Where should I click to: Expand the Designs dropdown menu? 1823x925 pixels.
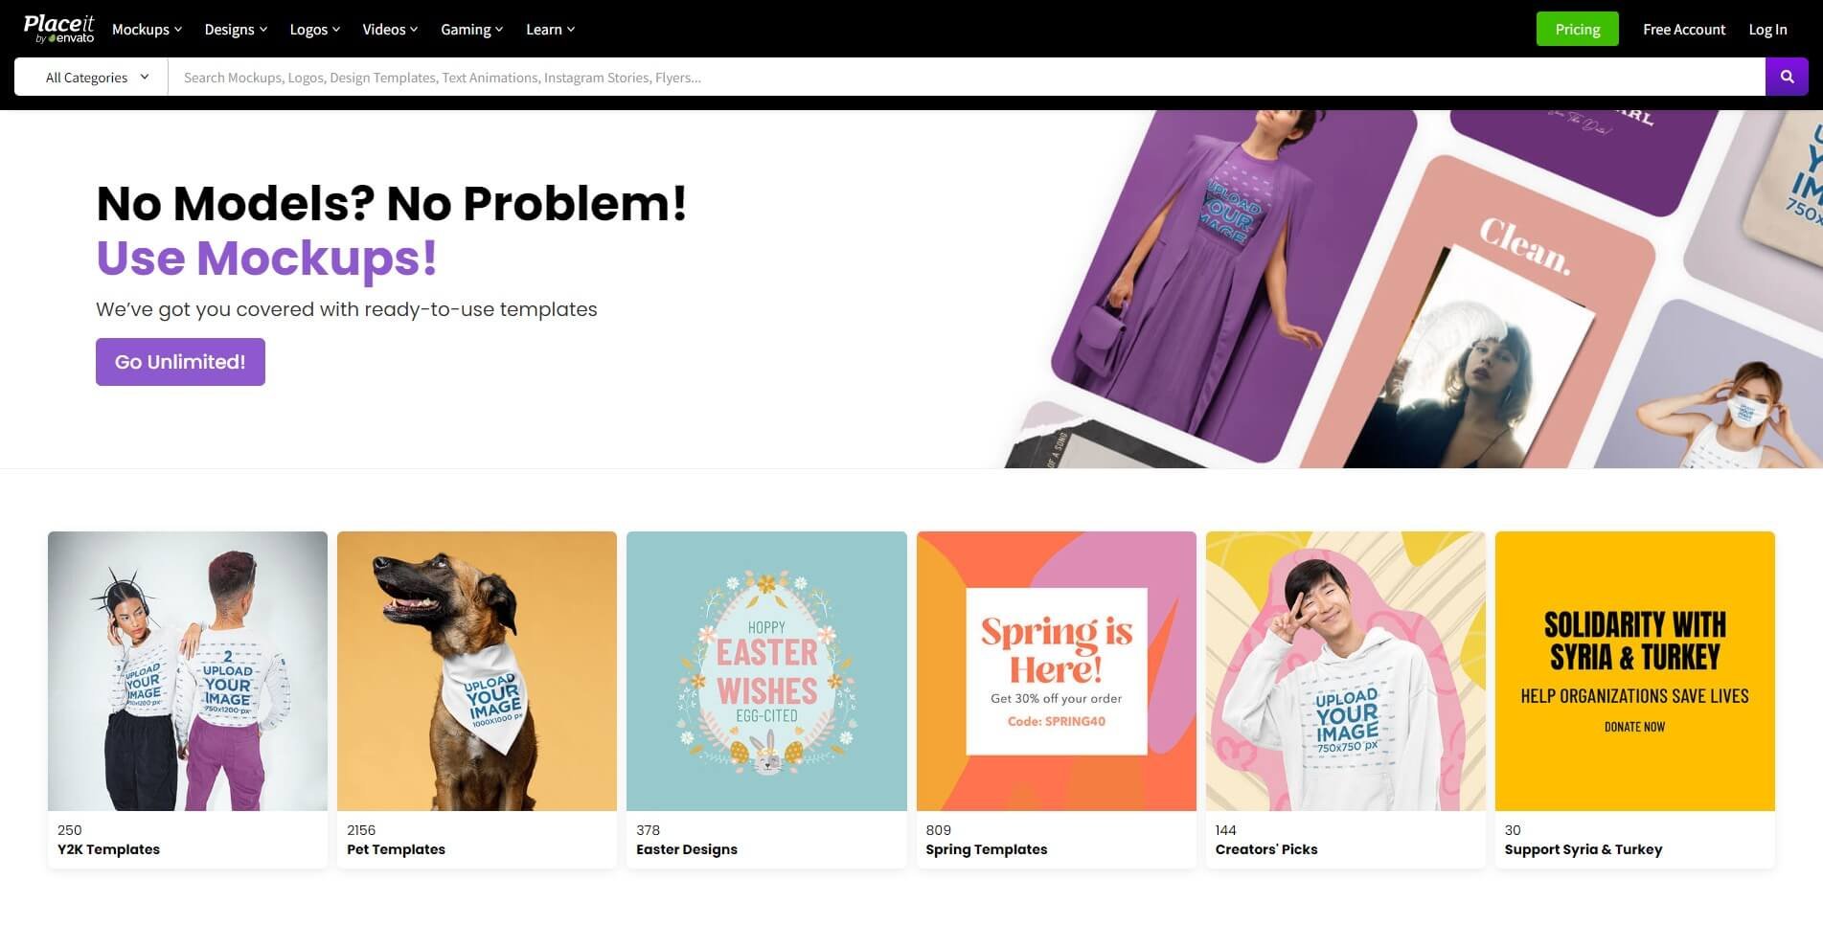pyautogui.click(x=235, y=29)
